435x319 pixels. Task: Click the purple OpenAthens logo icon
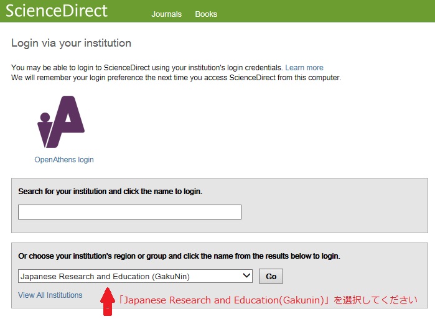coord(61,122)
